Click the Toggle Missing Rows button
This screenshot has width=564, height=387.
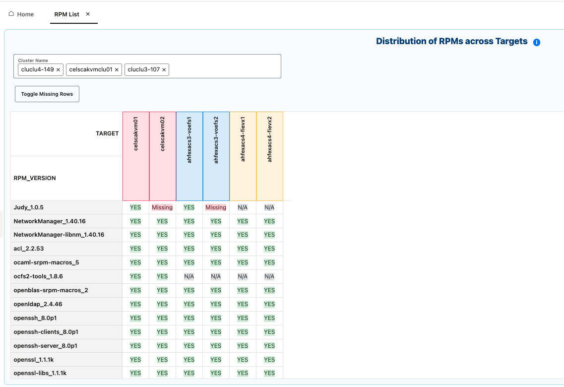(47, 94)
